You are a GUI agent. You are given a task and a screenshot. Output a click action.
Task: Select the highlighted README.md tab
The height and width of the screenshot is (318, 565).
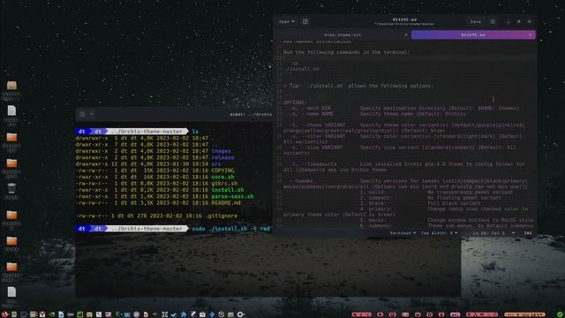click(473, 35)
